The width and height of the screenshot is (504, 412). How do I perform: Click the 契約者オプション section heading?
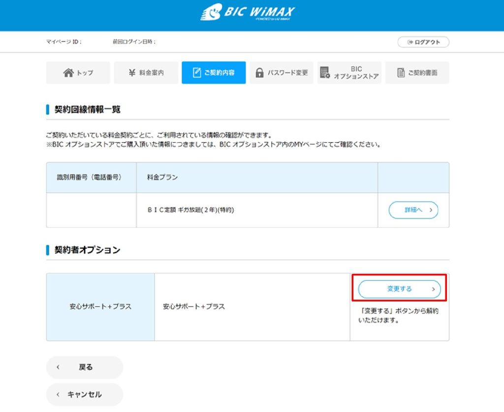(x=88, y=250)
